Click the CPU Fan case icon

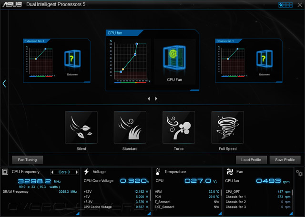pyautogui.click(x=174, y=58)
